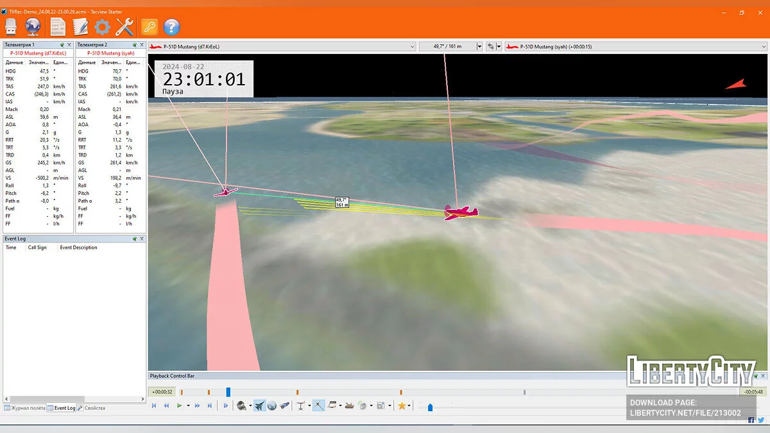Click the notepad with pen icon
The image size is (770, 433).
(80, 26)
